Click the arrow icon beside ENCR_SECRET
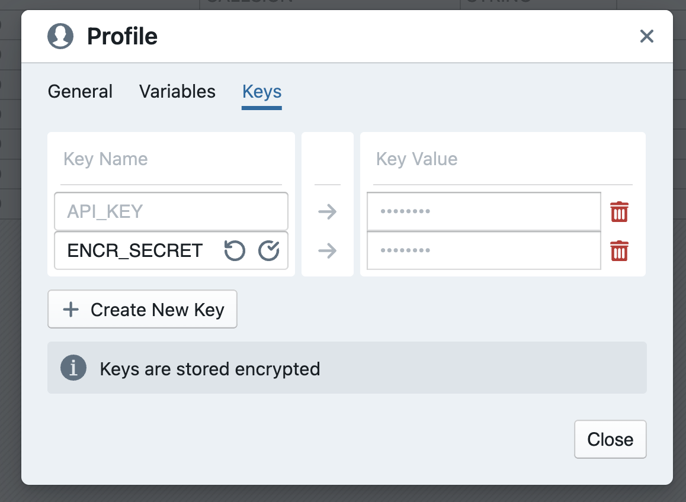 pos(327,251)
